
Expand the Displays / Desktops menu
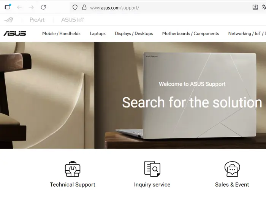pos(134,34)
